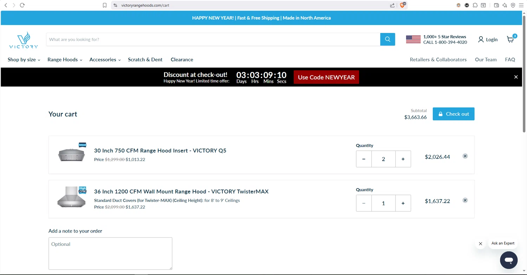Click the page vertical scrollbar
The height and width of the screenshot is (275, 527).
coord(524,74)
